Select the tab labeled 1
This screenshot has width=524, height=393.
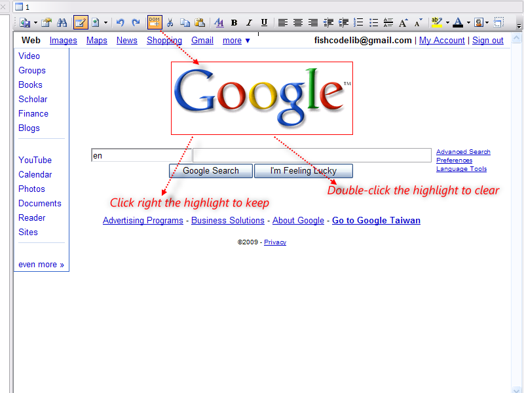point(23,7)
